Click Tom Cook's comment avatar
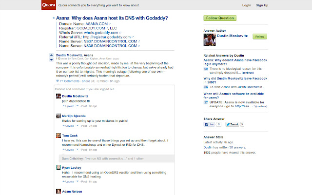312x195 pixels. 58,136
